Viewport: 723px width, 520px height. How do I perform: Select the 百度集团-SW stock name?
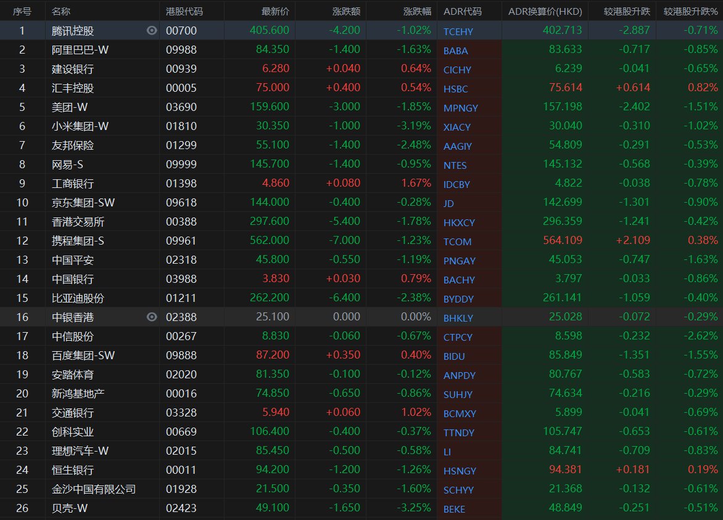(x=83, y=355)
